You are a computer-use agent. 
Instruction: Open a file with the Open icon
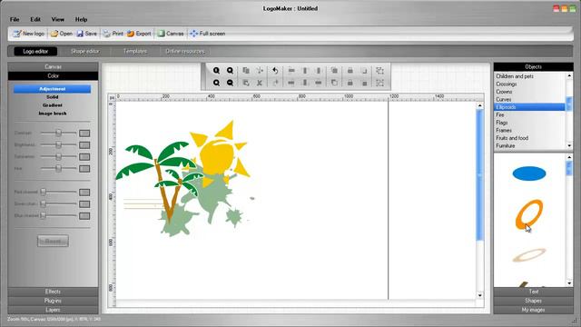pos(62,34)
